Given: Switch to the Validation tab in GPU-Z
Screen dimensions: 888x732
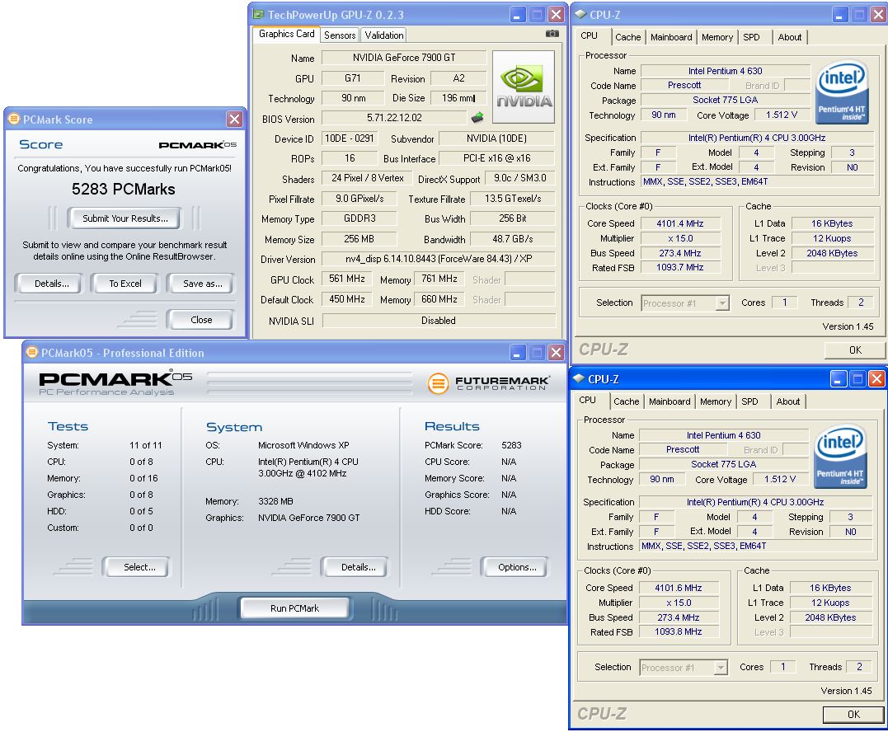Looking at the screenshot, I should 384,35.
